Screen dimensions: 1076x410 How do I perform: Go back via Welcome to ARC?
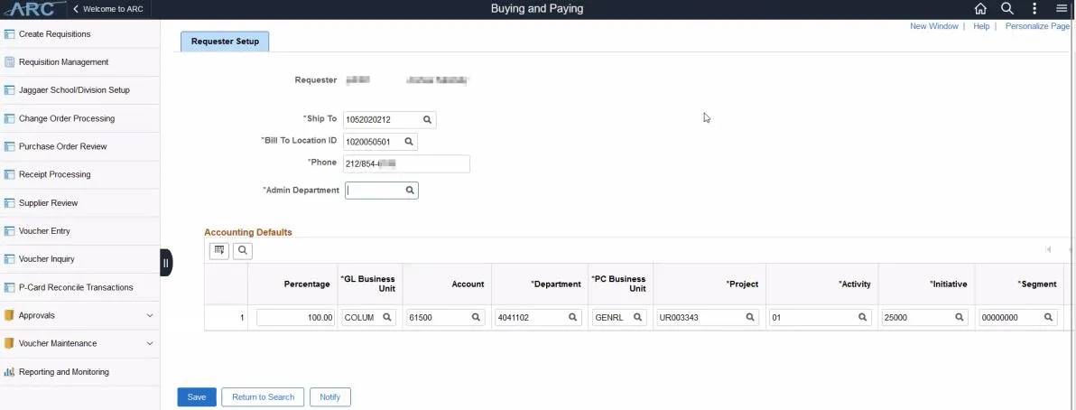[107, 9]
